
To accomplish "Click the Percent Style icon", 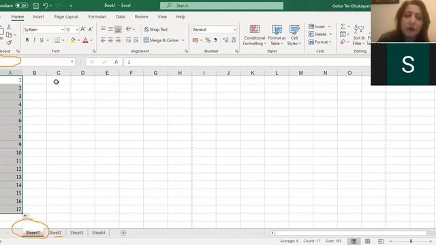I will coord(208,40).
